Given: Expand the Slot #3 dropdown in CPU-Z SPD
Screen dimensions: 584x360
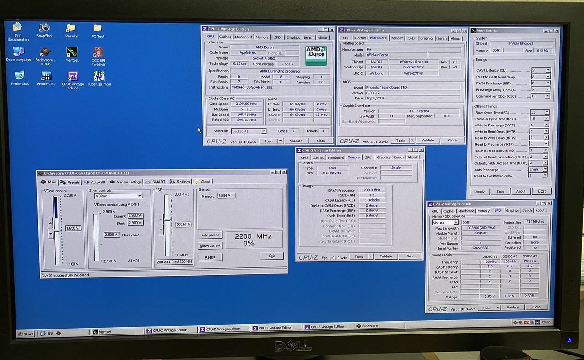Looking at the screenshot, I should click(x=455, y=223).
